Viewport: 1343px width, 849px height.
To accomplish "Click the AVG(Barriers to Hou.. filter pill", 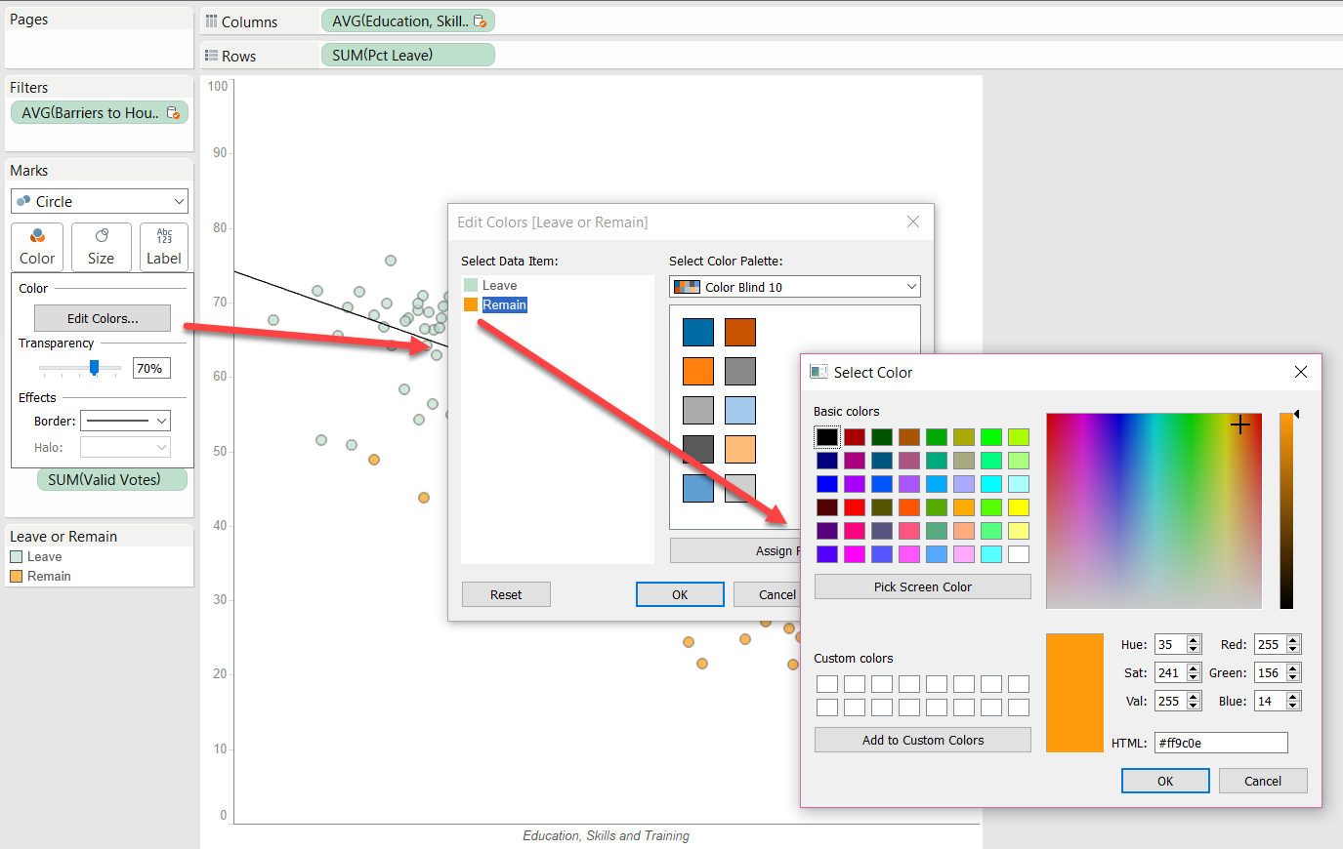I will pyautogui.click(x=100, y=112).
